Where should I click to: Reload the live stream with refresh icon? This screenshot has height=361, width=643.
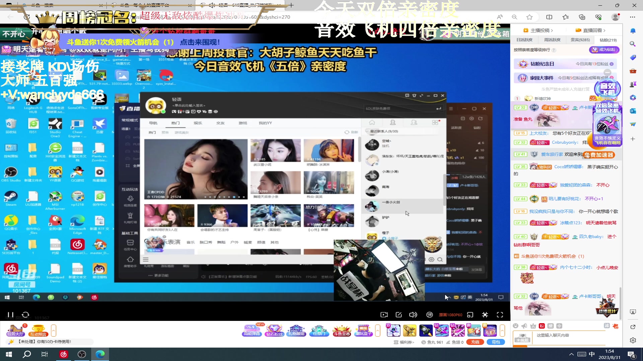click(x=25, y=315)
